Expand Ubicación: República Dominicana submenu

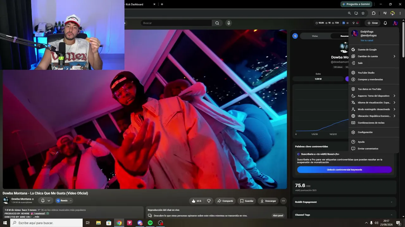(374, 116)
